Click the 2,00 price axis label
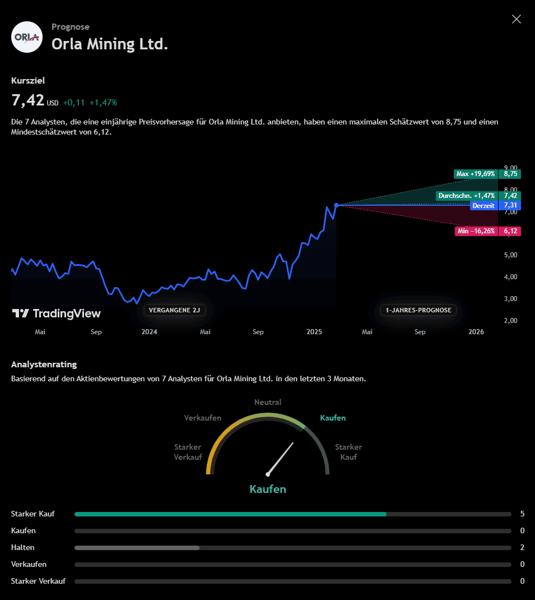Screen dimensions: 535x600 click(510, 321)
